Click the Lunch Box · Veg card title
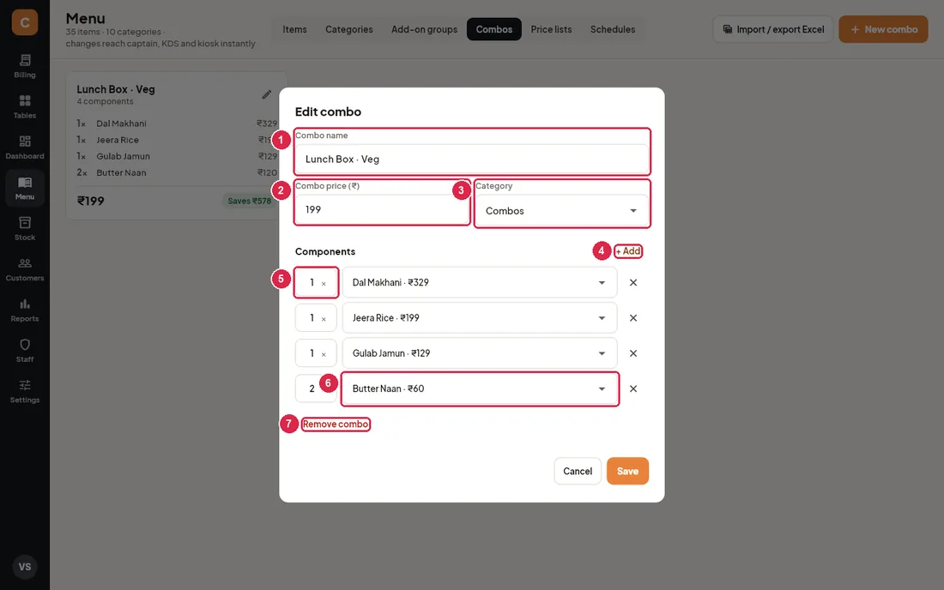This screenshot has height=590, width=944. [x=116, y=89]
